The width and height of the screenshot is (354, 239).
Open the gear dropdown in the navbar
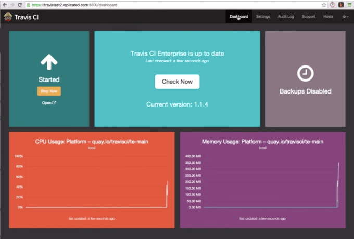click(x=345, y=17)
